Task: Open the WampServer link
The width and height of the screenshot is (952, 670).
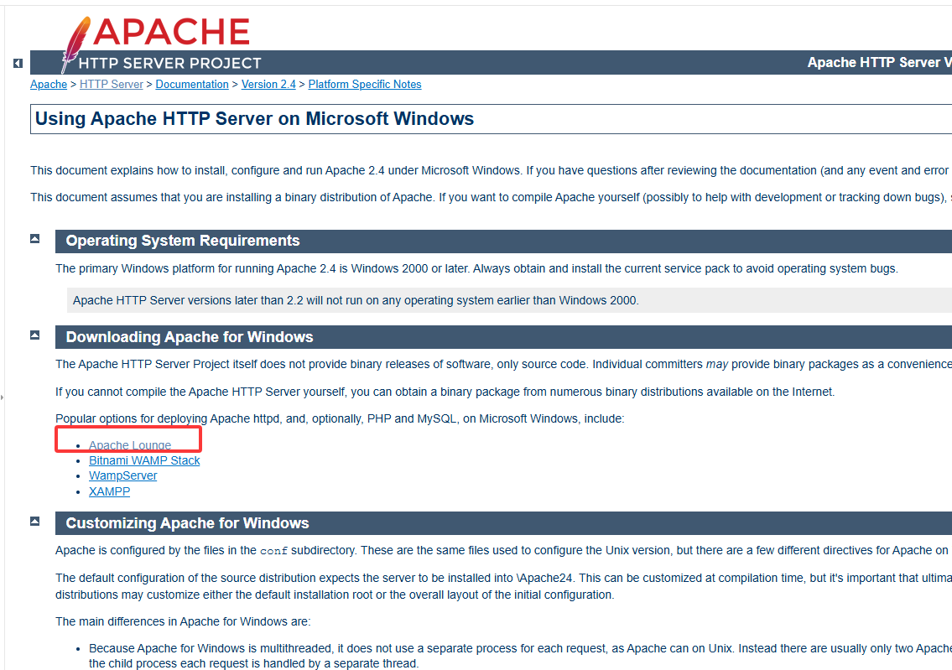Action: [122, 475]
